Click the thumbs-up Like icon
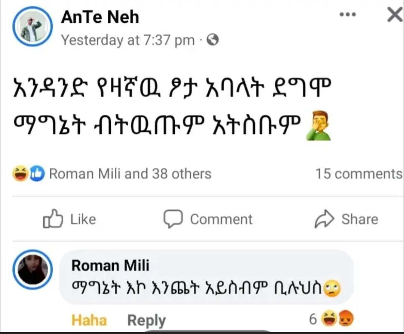404x334 pixels. point(53,219)
